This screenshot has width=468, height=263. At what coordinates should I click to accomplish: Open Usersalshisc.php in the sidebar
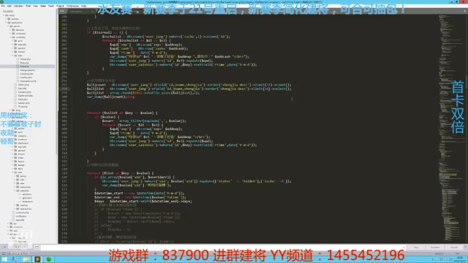click(x=28, y=81)
